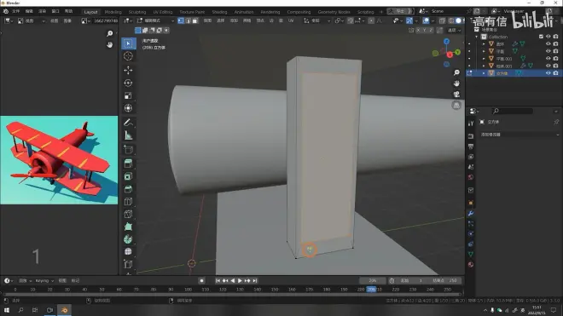
Task: Select the Poly Build tool
Action: [128, 227]
